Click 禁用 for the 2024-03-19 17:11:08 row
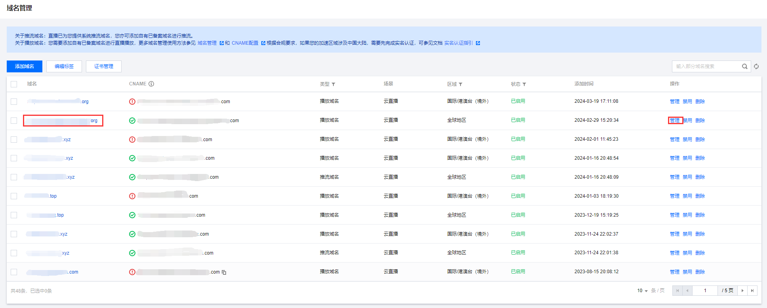 687,102
